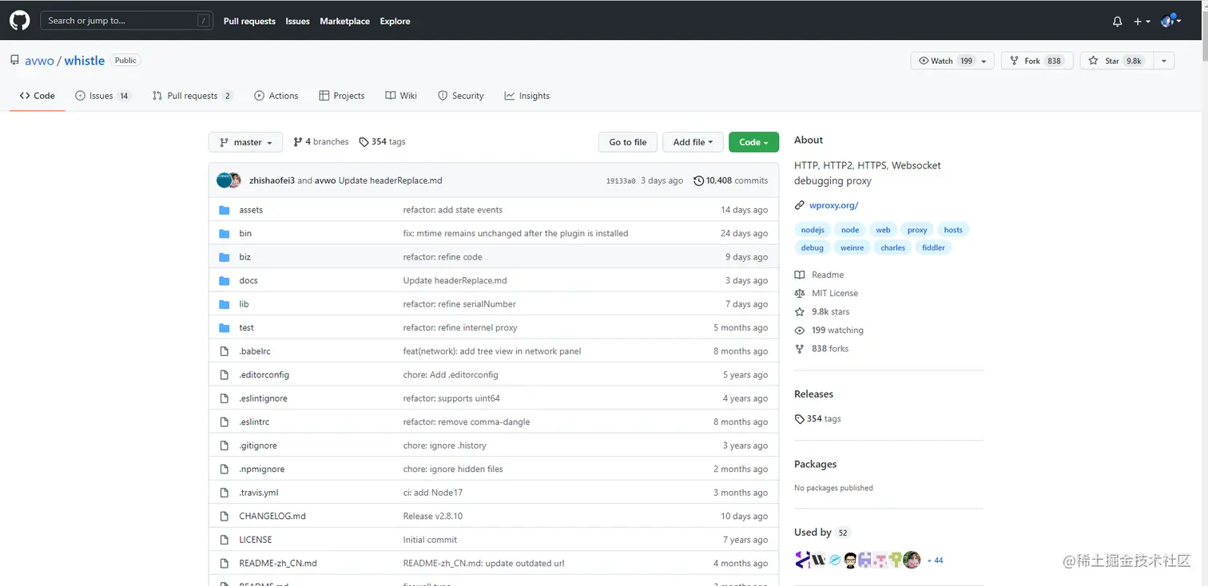Image resolution: width=1208 pixels, height=586 pixels.
Task: Open the avwo owner link
Action: pyautogui.click(x=39, y=61)
